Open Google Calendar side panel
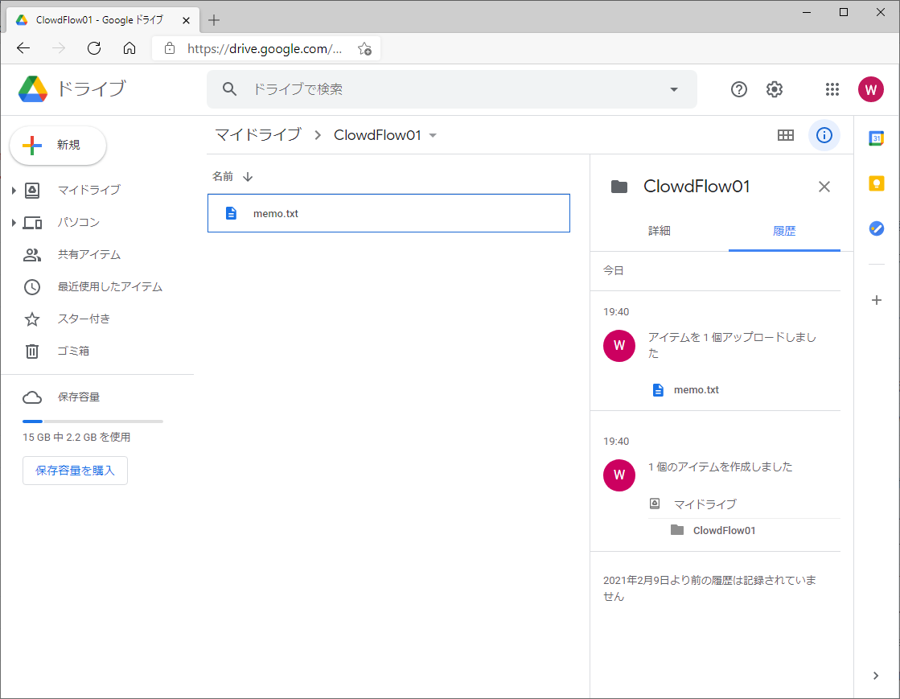900x699 pixels. pos(877,138)
